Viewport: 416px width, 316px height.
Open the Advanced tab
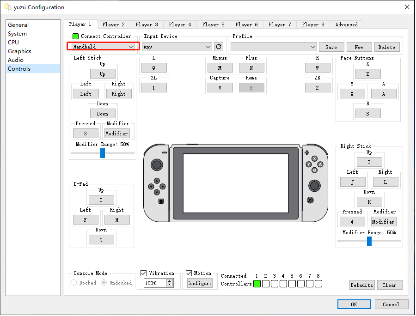[x=346, y=24]
